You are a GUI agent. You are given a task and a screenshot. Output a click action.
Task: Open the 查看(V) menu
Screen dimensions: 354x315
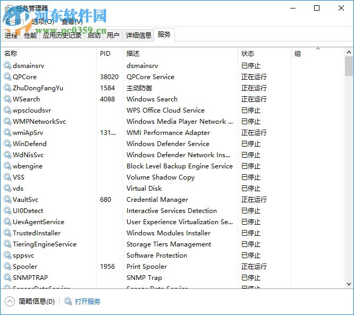pos(72,22)
